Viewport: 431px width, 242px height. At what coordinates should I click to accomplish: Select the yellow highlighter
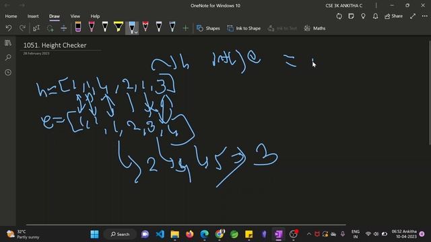[119, 27]
